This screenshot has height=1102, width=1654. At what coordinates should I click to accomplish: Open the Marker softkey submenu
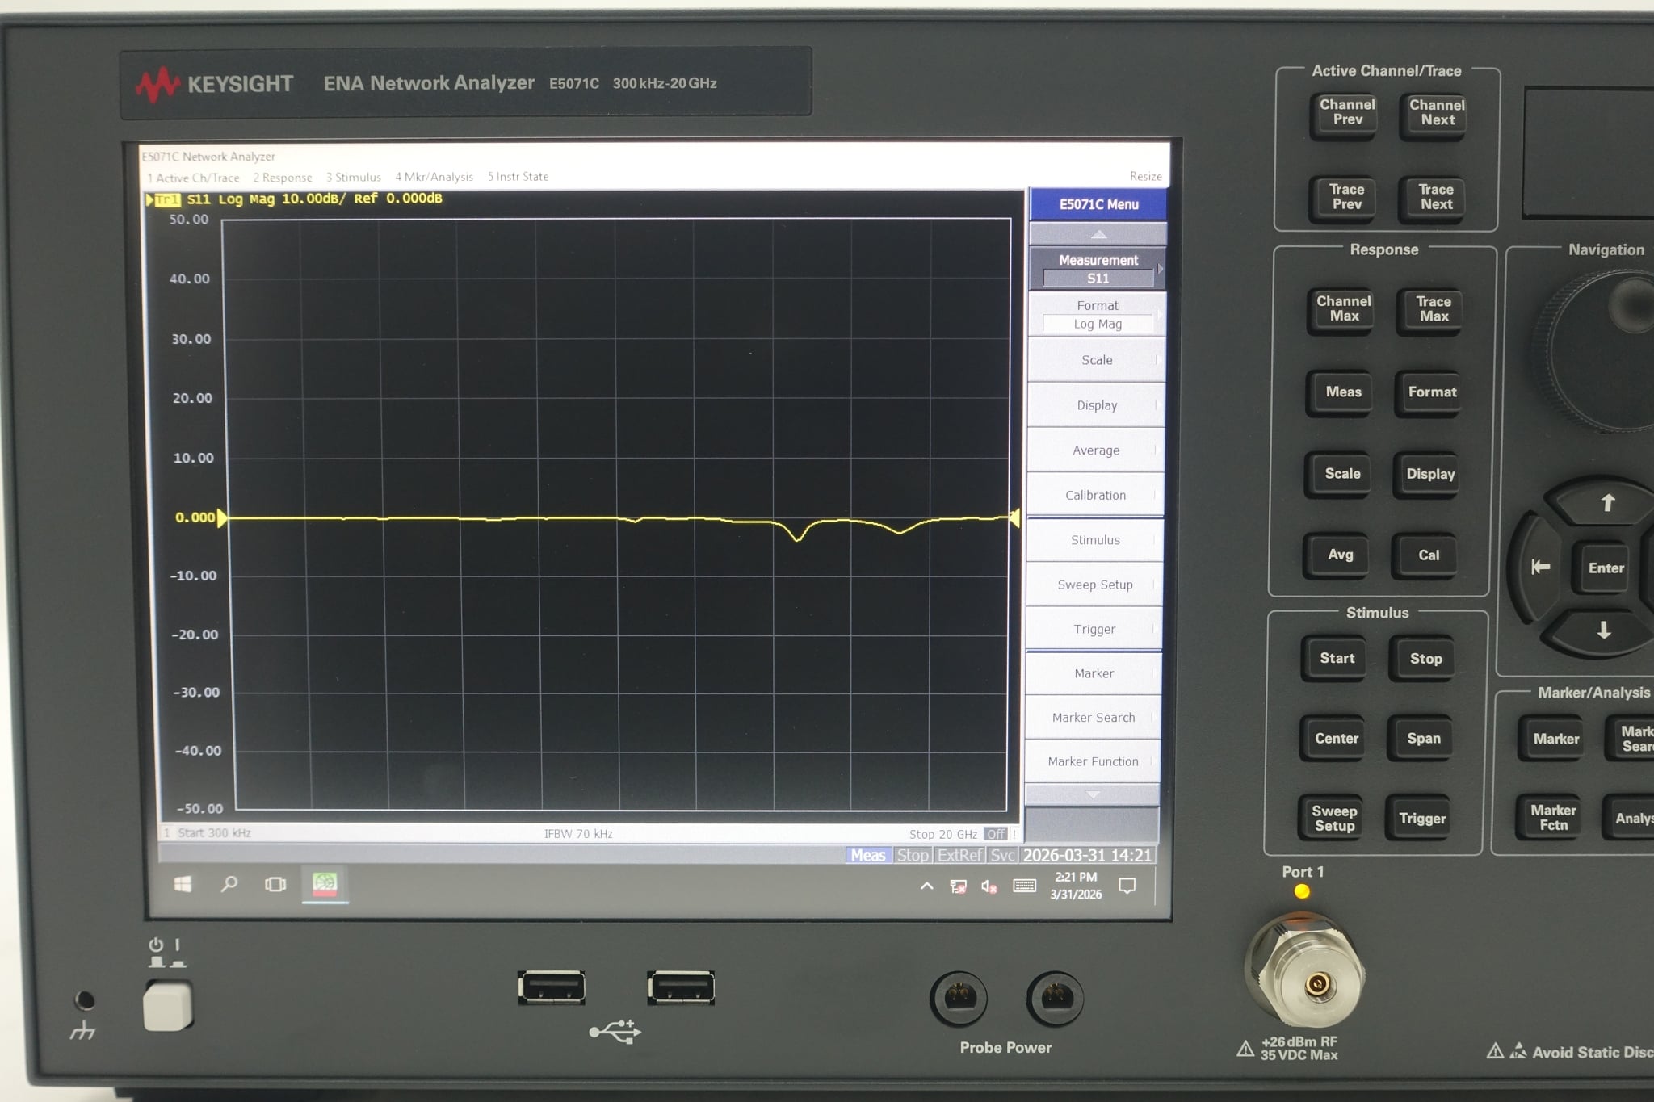tap(1094, 673)
